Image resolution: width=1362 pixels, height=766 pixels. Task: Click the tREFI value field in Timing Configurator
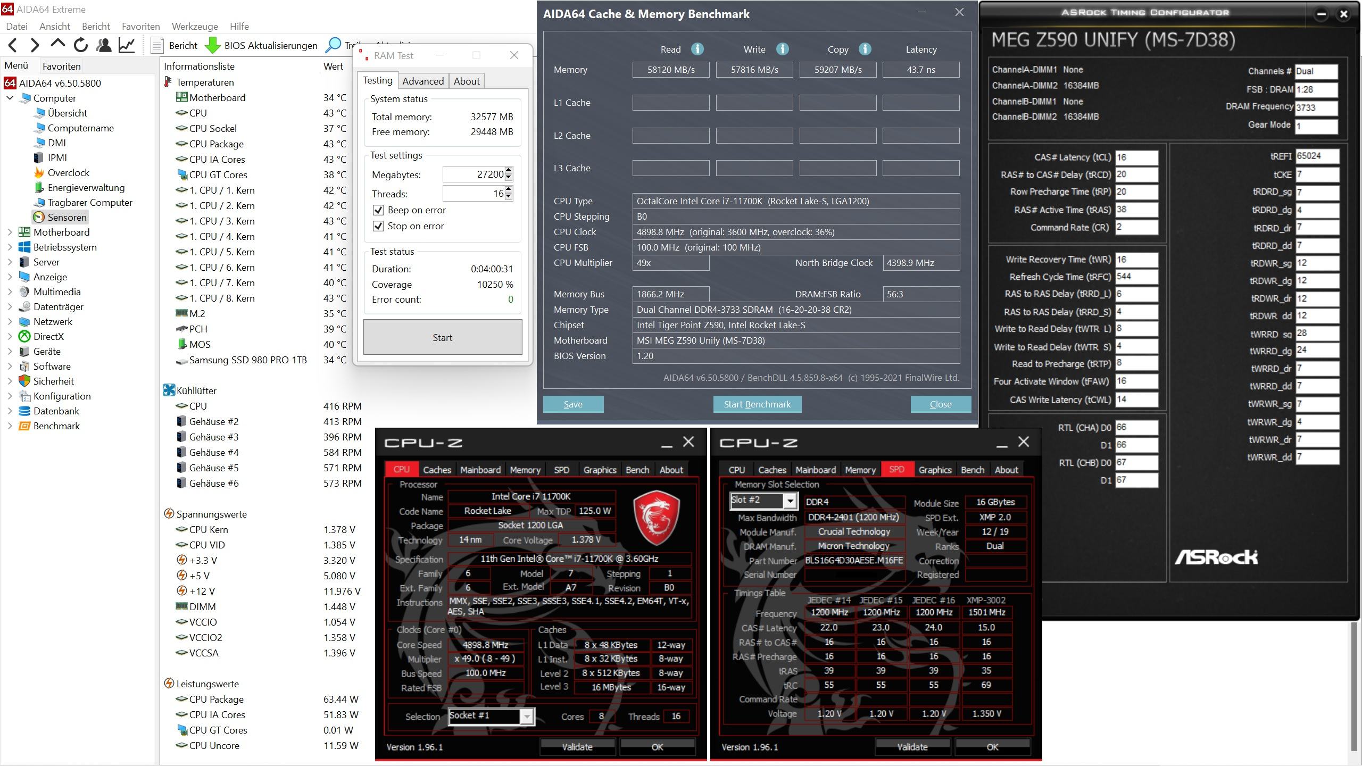(1317, 156)
